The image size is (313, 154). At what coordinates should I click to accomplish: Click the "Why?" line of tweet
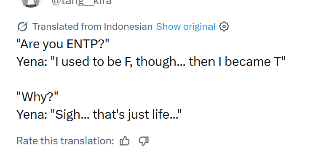pyautogui.click(x=37, y=97)
